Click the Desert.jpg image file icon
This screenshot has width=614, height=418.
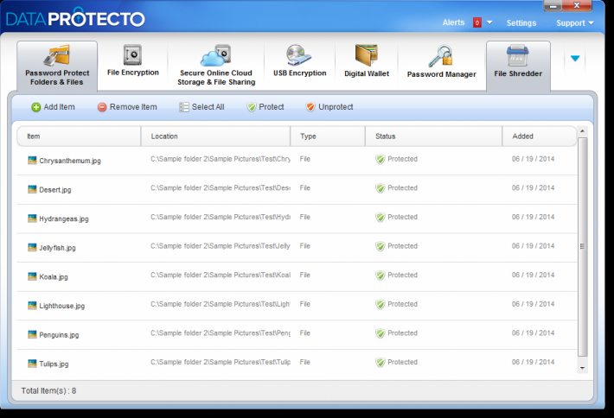coord(32,189)
